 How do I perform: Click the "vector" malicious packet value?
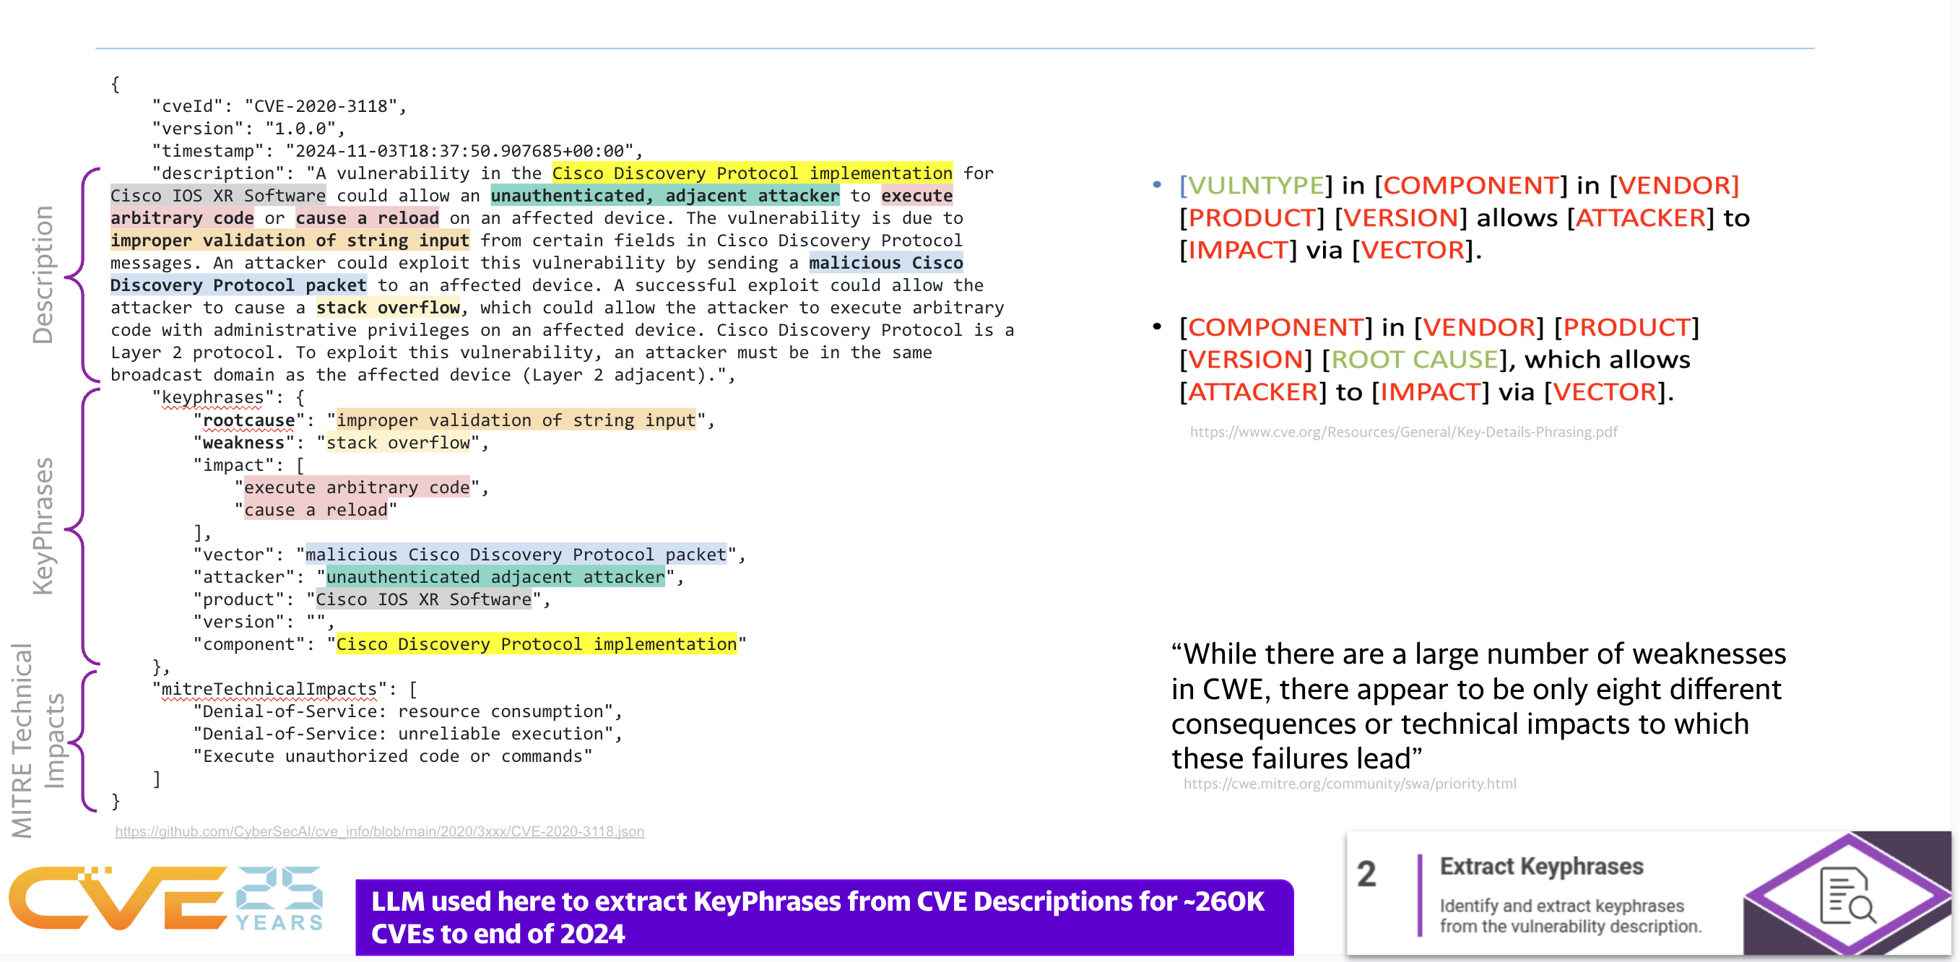[516, 554]
